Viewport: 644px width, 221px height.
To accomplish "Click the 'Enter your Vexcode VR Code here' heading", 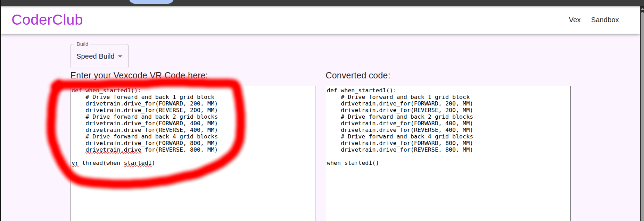I will coord(139,76).
